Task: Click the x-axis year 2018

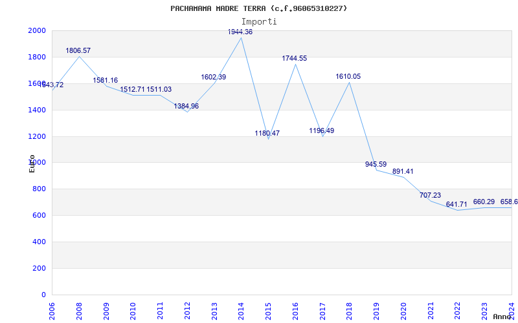Action: click(350, 311)
